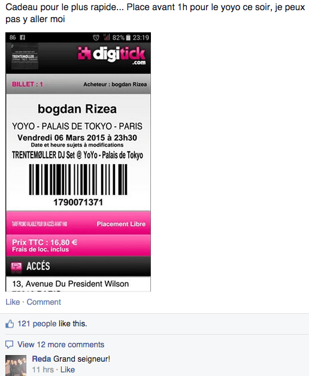Click the alarm clock status icon
The width and height of the screenshot is (309, 376).
coord(96,37)
